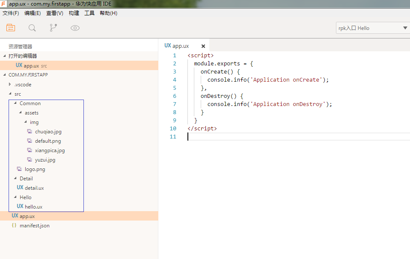The height and width of the screenshot is (259, 410).
Task: Open detail.ux in the file tree
Action: pyautogui.click(x=34, y=188)
